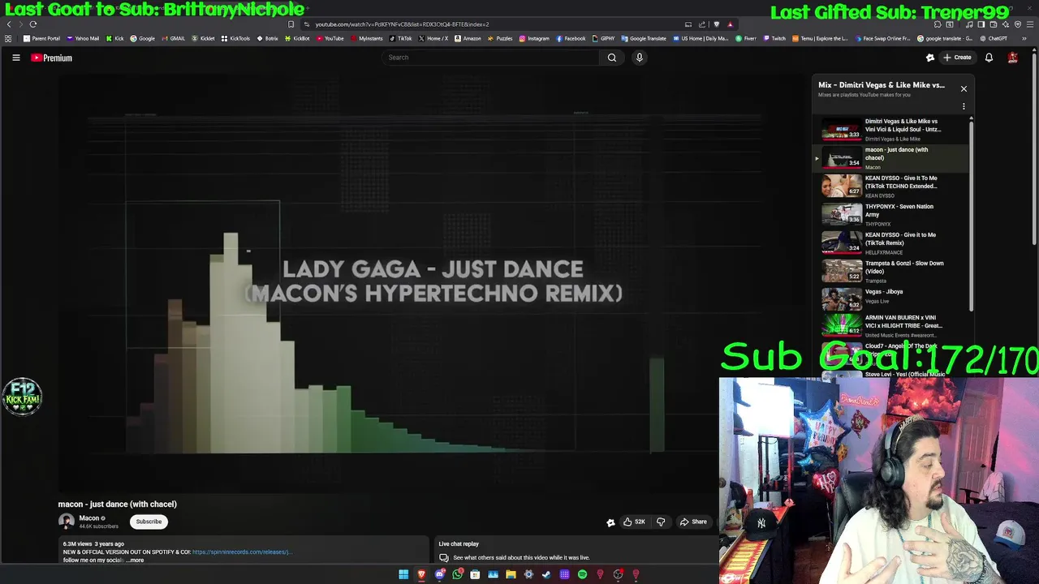Click the Create button
The height and width of the screenshot is (584, 1039).
[958, 58]
